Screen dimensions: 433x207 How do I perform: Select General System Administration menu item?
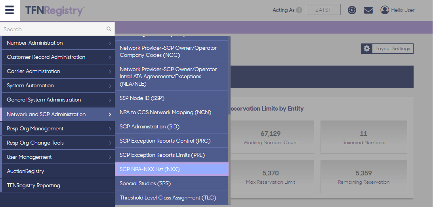[x=57, y=100]
